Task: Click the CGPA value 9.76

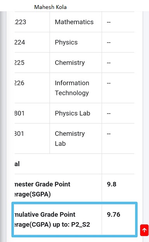Action: pyautogui.click(x=114, y=214)
